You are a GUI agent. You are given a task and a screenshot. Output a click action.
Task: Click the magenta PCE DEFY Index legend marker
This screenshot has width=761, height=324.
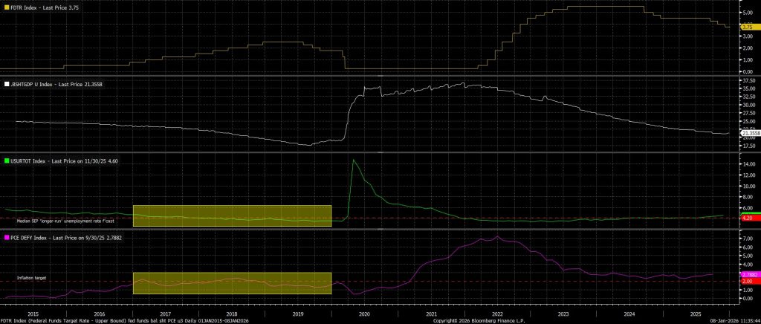point(7,237)
